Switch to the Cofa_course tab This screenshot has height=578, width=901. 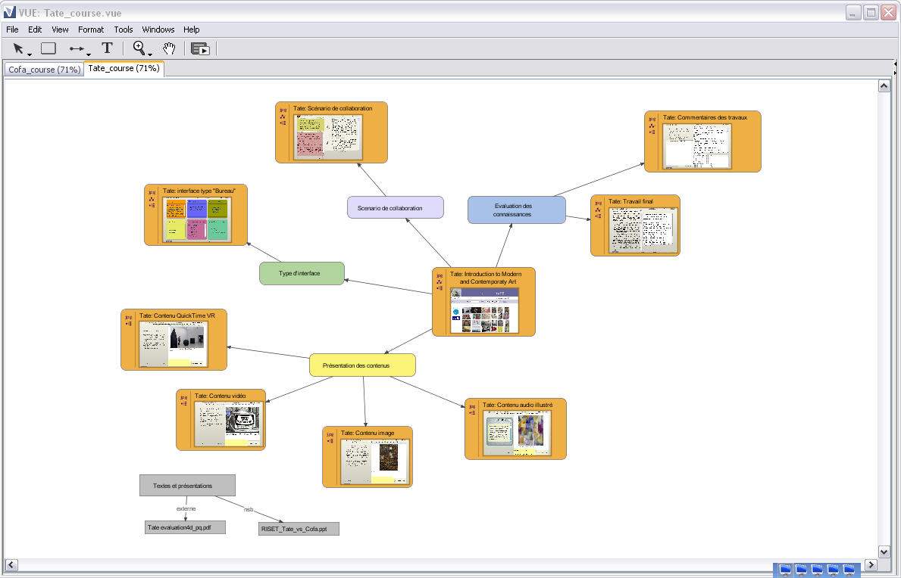pos(44,70)
